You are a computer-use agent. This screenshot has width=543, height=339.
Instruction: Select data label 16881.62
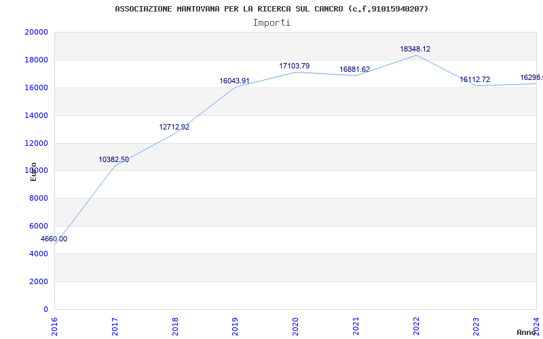pyautogui.click(x=354, y=70)
